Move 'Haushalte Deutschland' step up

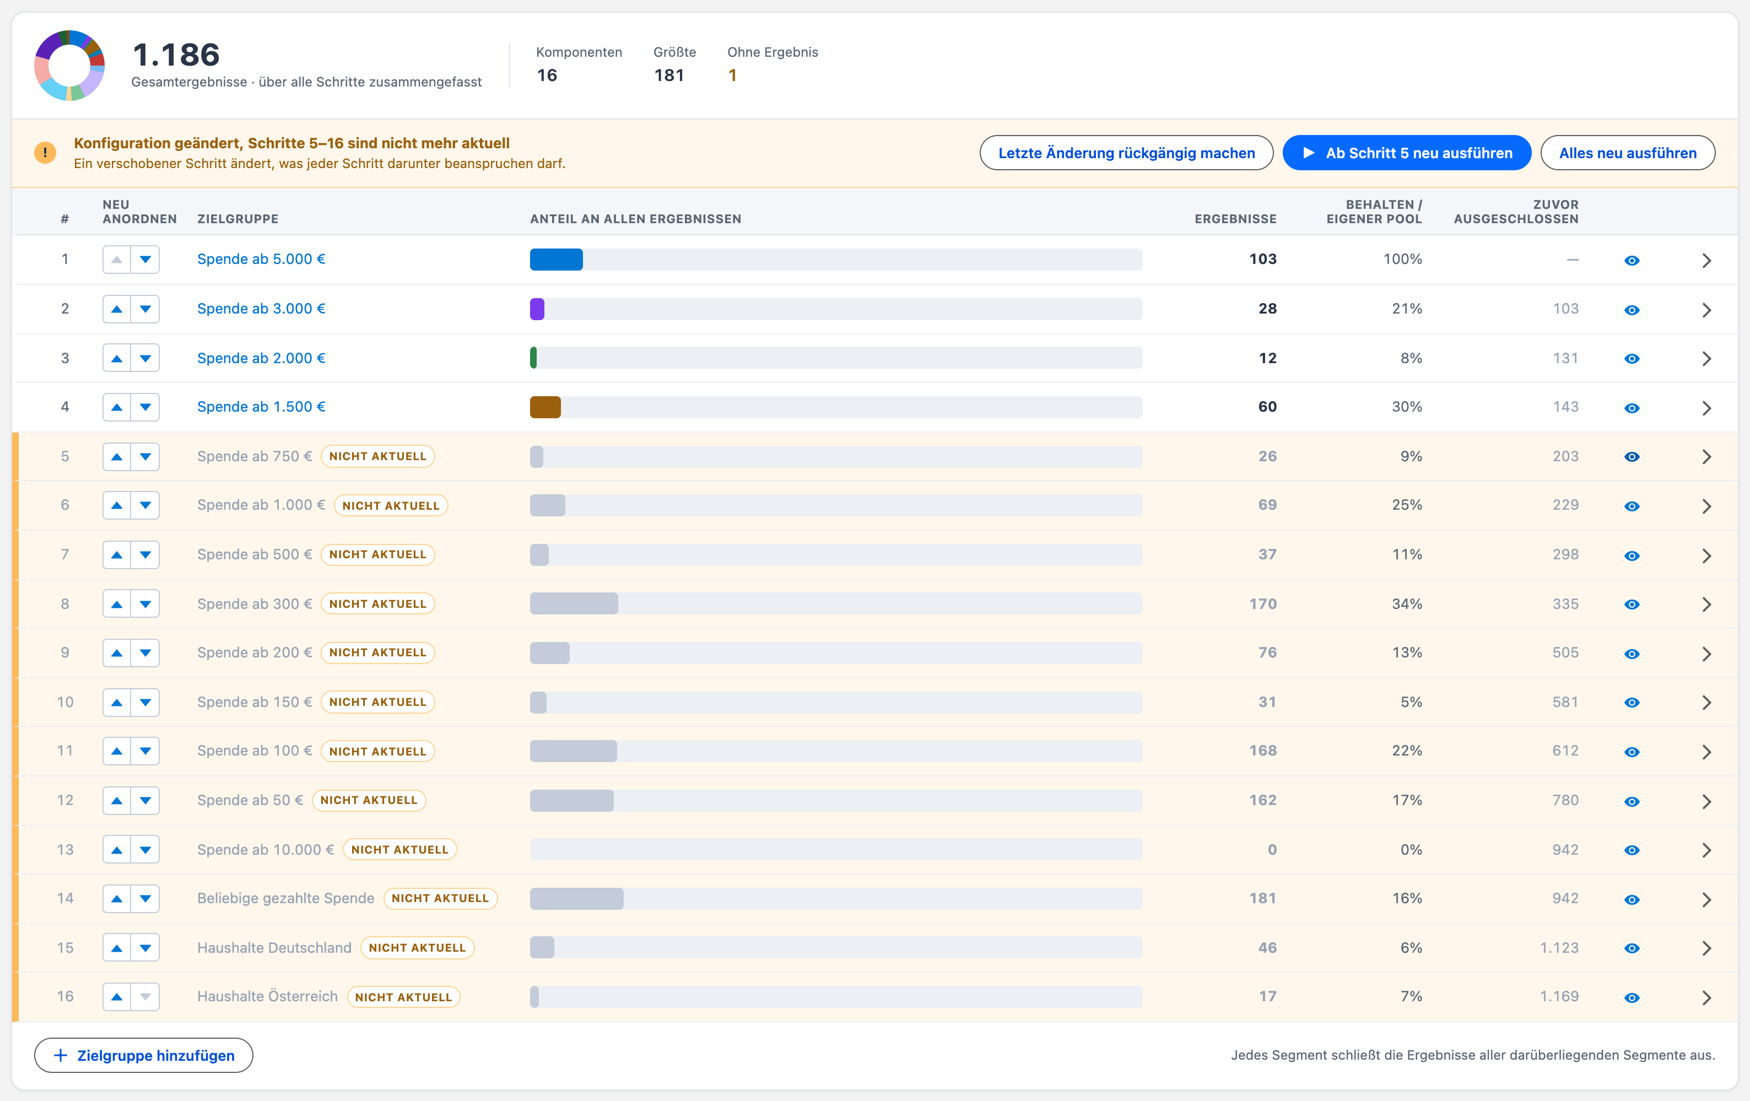pyautogui.click(x=116, y=948)
